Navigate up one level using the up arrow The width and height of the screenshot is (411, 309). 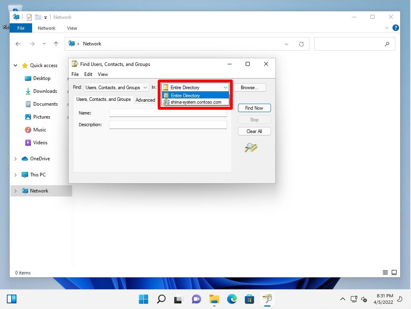tap(56, 44)
